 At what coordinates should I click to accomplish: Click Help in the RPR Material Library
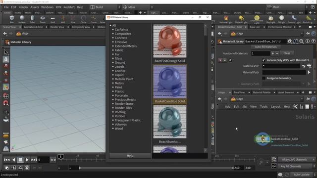tap(130, 156)
